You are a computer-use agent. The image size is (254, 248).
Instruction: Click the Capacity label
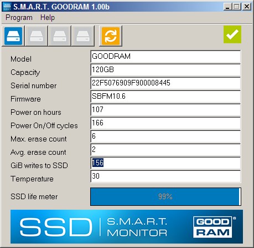[25, 73]
